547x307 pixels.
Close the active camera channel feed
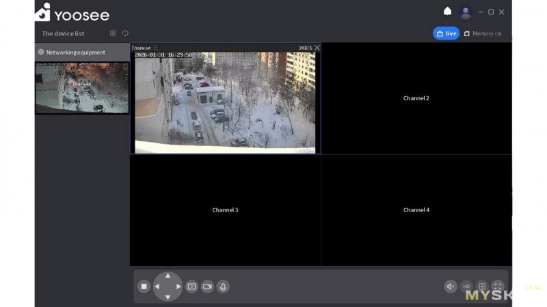[x=317, y=48]
